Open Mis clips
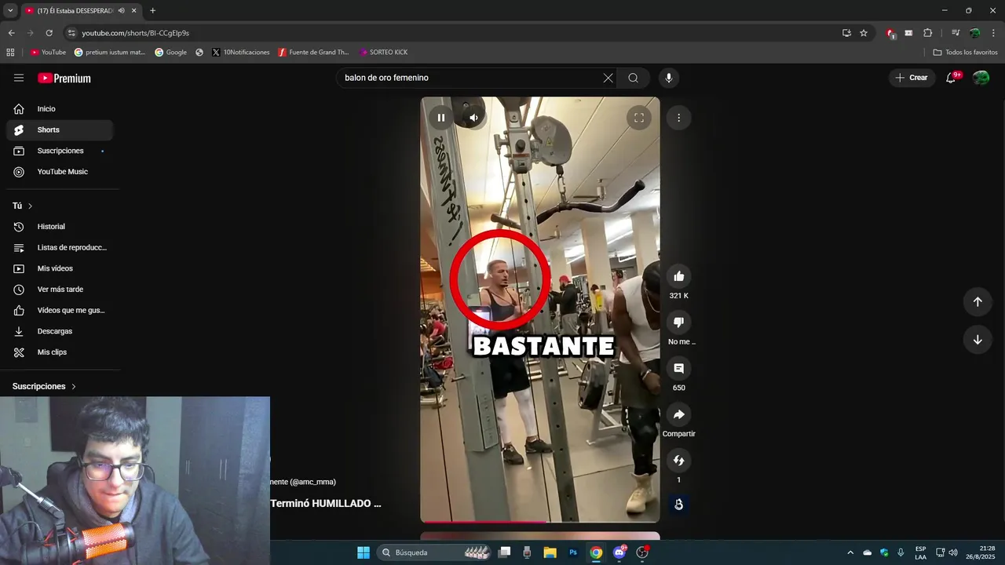The image size is (1005, 565). pyautogui.click(x=60, y=352)
